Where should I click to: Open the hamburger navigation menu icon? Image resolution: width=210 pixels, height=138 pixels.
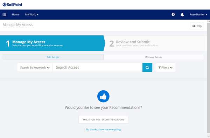(x=5, y=15)
